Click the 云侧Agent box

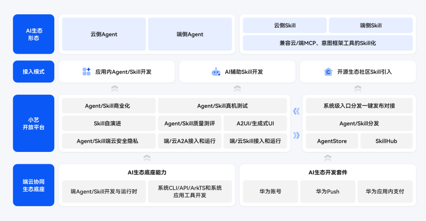(x=104, y=34)
